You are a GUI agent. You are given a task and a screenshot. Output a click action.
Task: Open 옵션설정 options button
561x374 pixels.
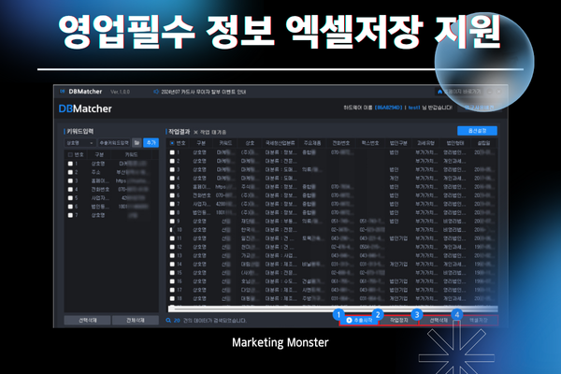pos(477,131)
